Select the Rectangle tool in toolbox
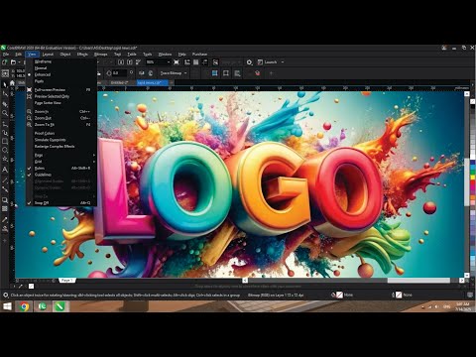The image size is (476, 357). [x=5, y=142]
